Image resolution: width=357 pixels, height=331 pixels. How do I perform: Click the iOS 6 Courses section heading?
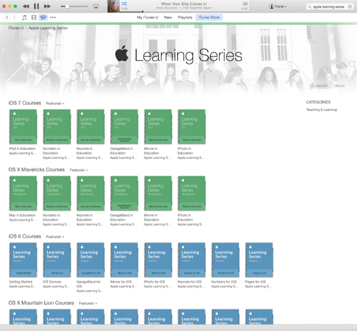[x=25, y=236]
